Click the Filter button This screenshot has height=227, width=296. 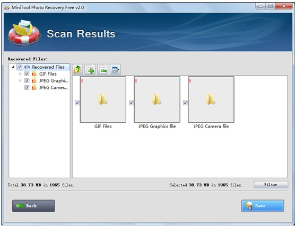click(271, 185)
